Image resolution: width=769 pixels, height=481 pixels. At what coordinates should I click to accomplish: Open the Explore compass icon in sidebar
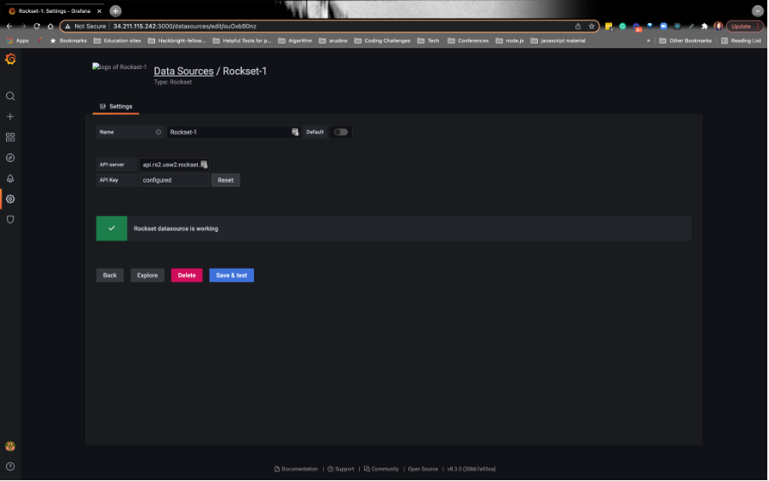10,158
